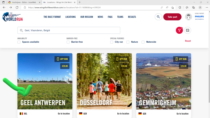Click the €20.00 price tag on Gemmrigheim card
Screen dimensions: 210x118
(x=183, y=66)
